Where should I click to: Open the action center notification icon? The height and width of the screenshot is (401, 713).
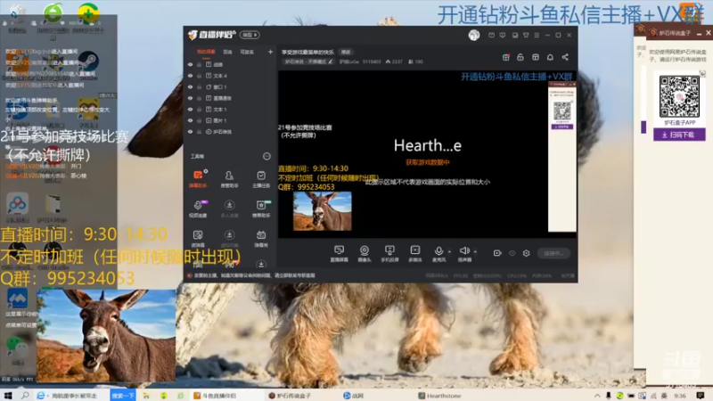coord(701,396)
